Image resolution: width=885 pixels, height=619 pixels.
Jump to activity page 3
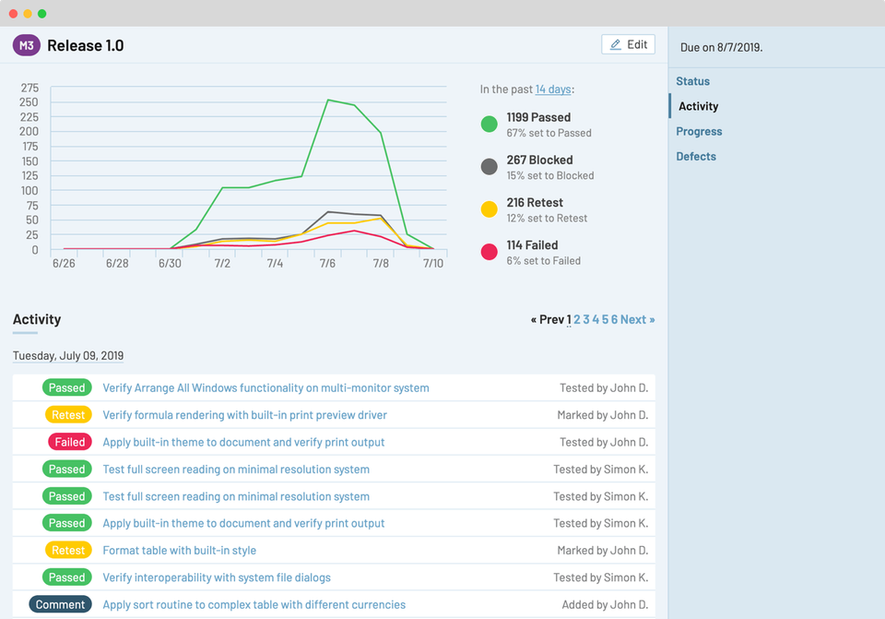586,319
